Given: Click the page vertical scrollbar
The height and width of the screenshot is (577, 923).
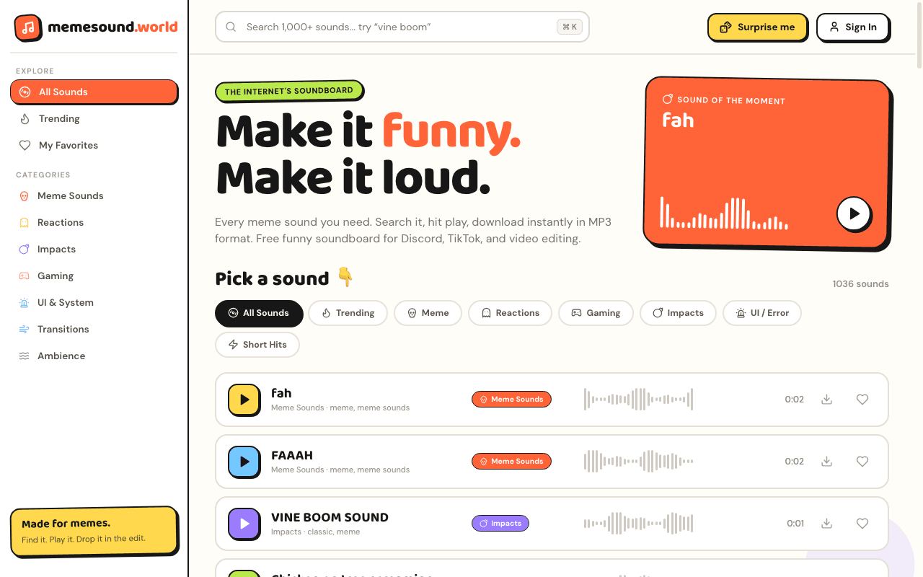Looking at the screenshot, I should pos(919,36).
